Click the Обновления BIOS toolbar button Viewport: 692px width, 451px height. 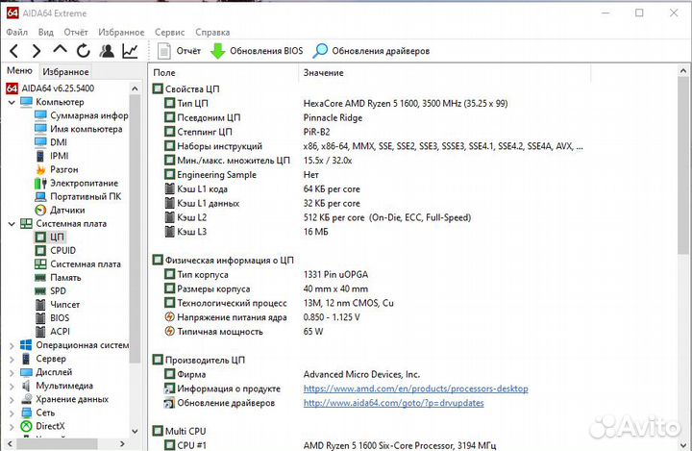point(257,51)
